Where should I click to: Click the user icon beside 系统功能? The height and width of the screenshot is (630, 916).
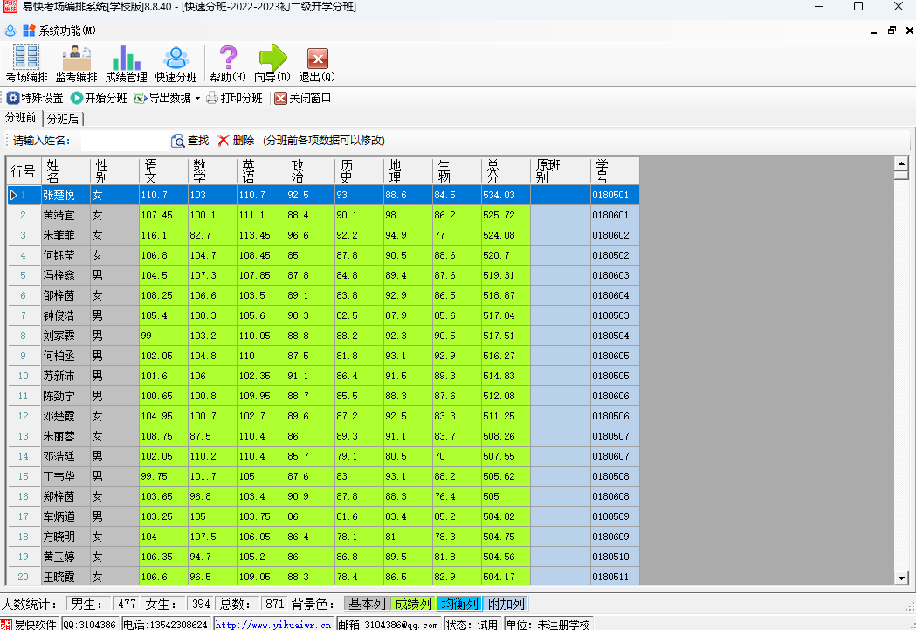(10, 31)
